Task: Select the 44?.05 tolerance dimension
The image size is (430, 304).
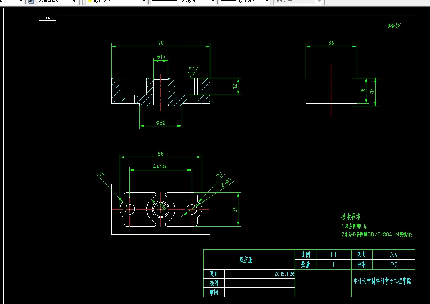Action: click(160, 166)
